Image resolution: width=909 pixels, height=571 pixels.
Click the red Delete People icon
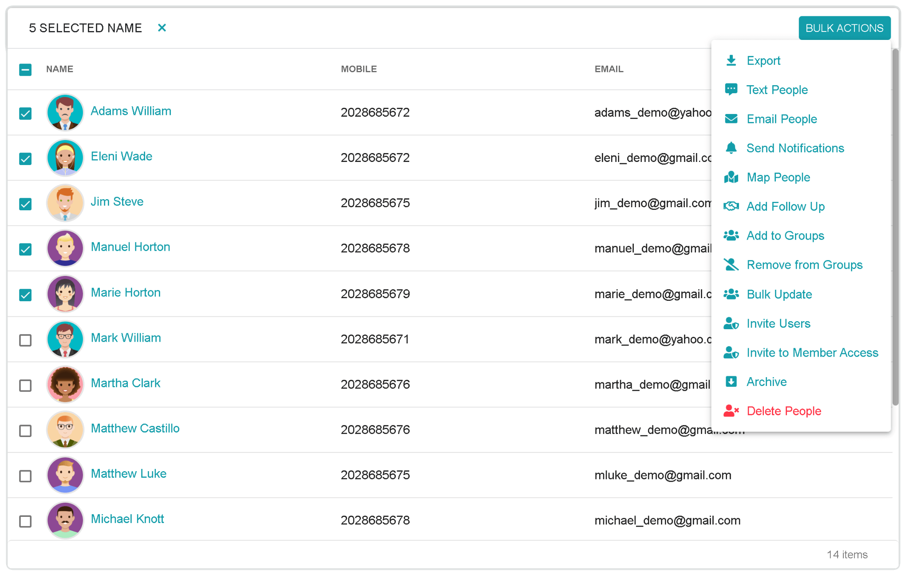pos(731,411)
